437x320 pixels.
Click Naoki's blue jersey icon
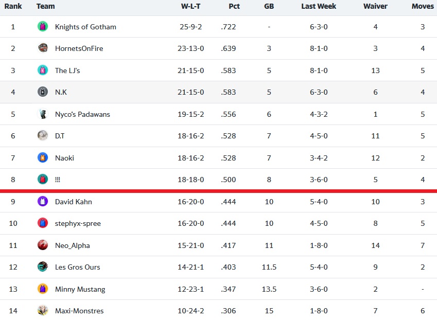point(43,157)
